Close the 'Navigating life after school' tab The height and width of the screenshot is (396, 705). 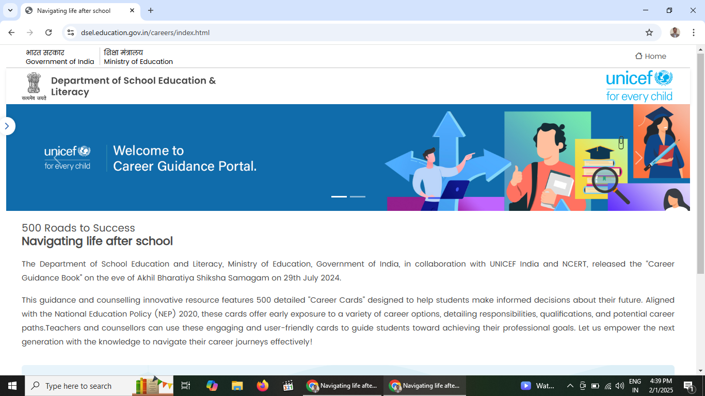pos(132,10)
